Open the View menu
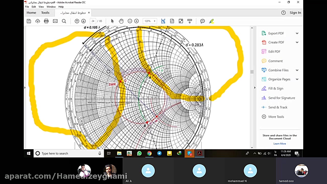 41,7
